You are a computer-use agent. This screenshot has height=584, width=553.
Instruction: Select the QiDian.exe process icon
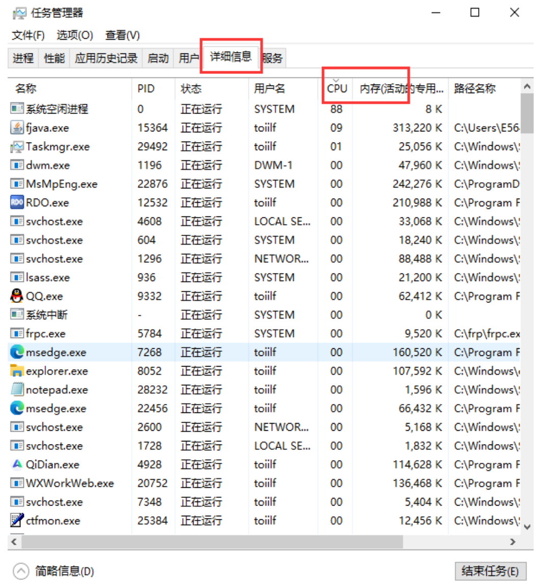pos(17,464)
